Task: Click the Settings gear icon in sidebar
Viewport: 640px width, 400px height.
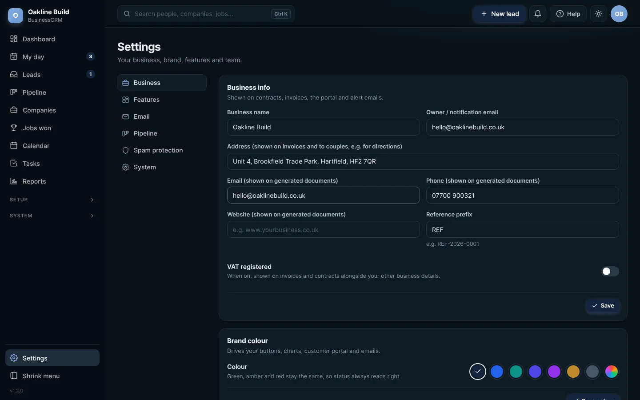Action: (14, 358)
